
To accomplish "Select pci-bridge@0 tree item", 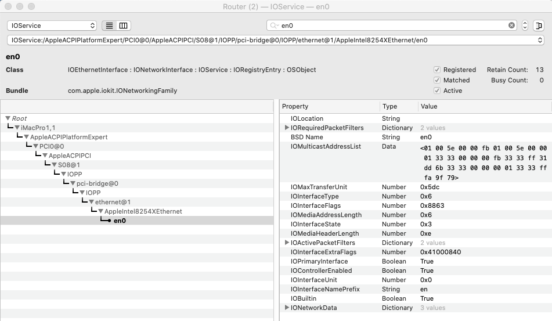I will click(97, 183).
